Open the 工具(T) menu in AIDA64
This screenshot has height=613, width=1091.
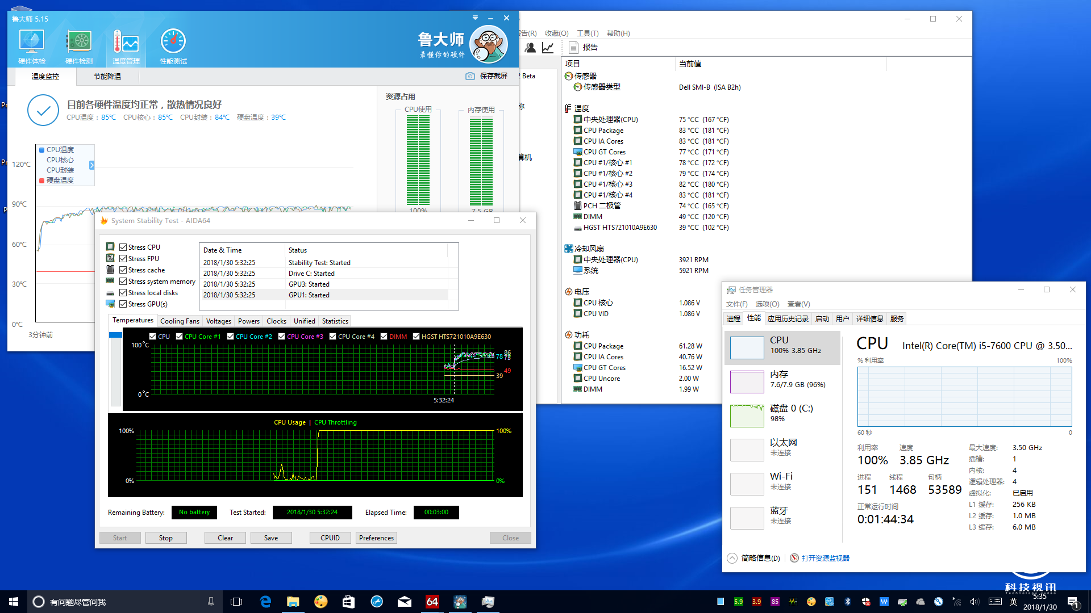tap(588, 33)
